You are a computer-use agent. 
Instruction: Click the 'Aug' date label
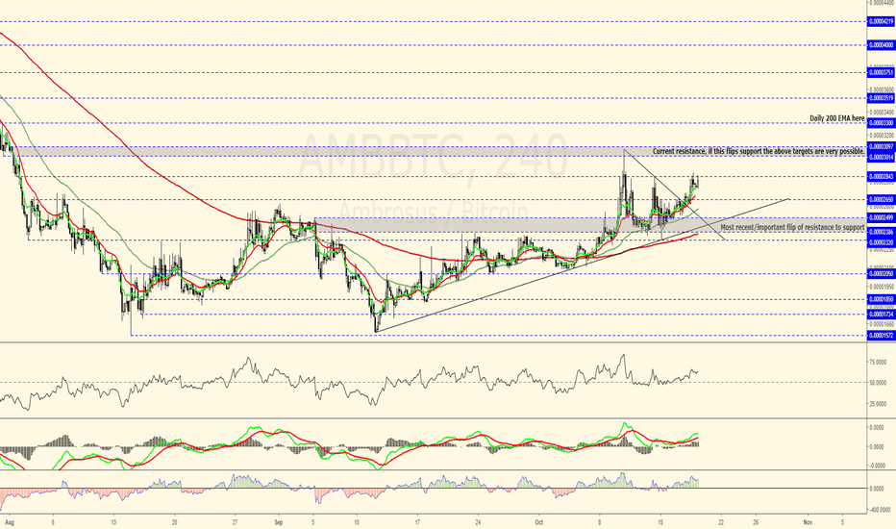[x=8, y=522]
